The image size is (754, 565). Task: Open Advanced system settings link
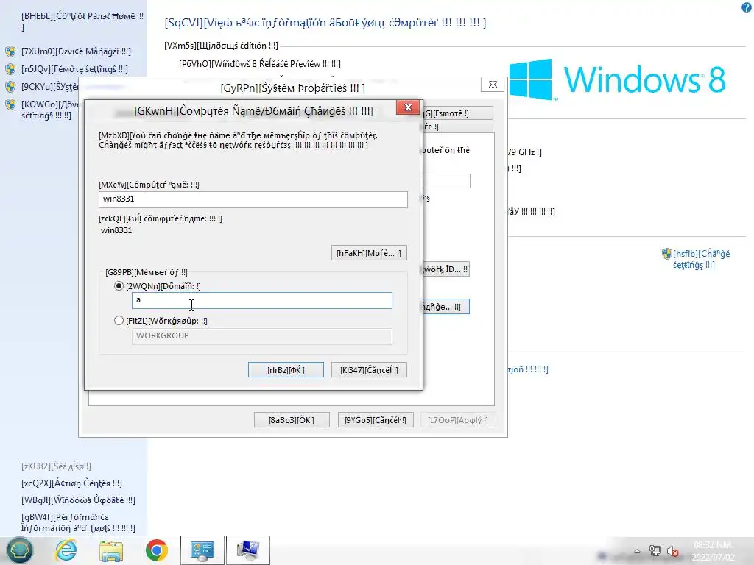tap(49, 110)
